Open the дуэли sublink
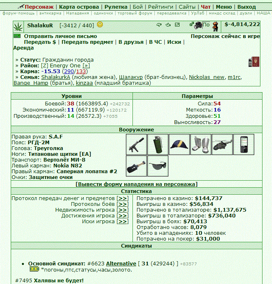 pyautogui.click(x=246, y=13)
